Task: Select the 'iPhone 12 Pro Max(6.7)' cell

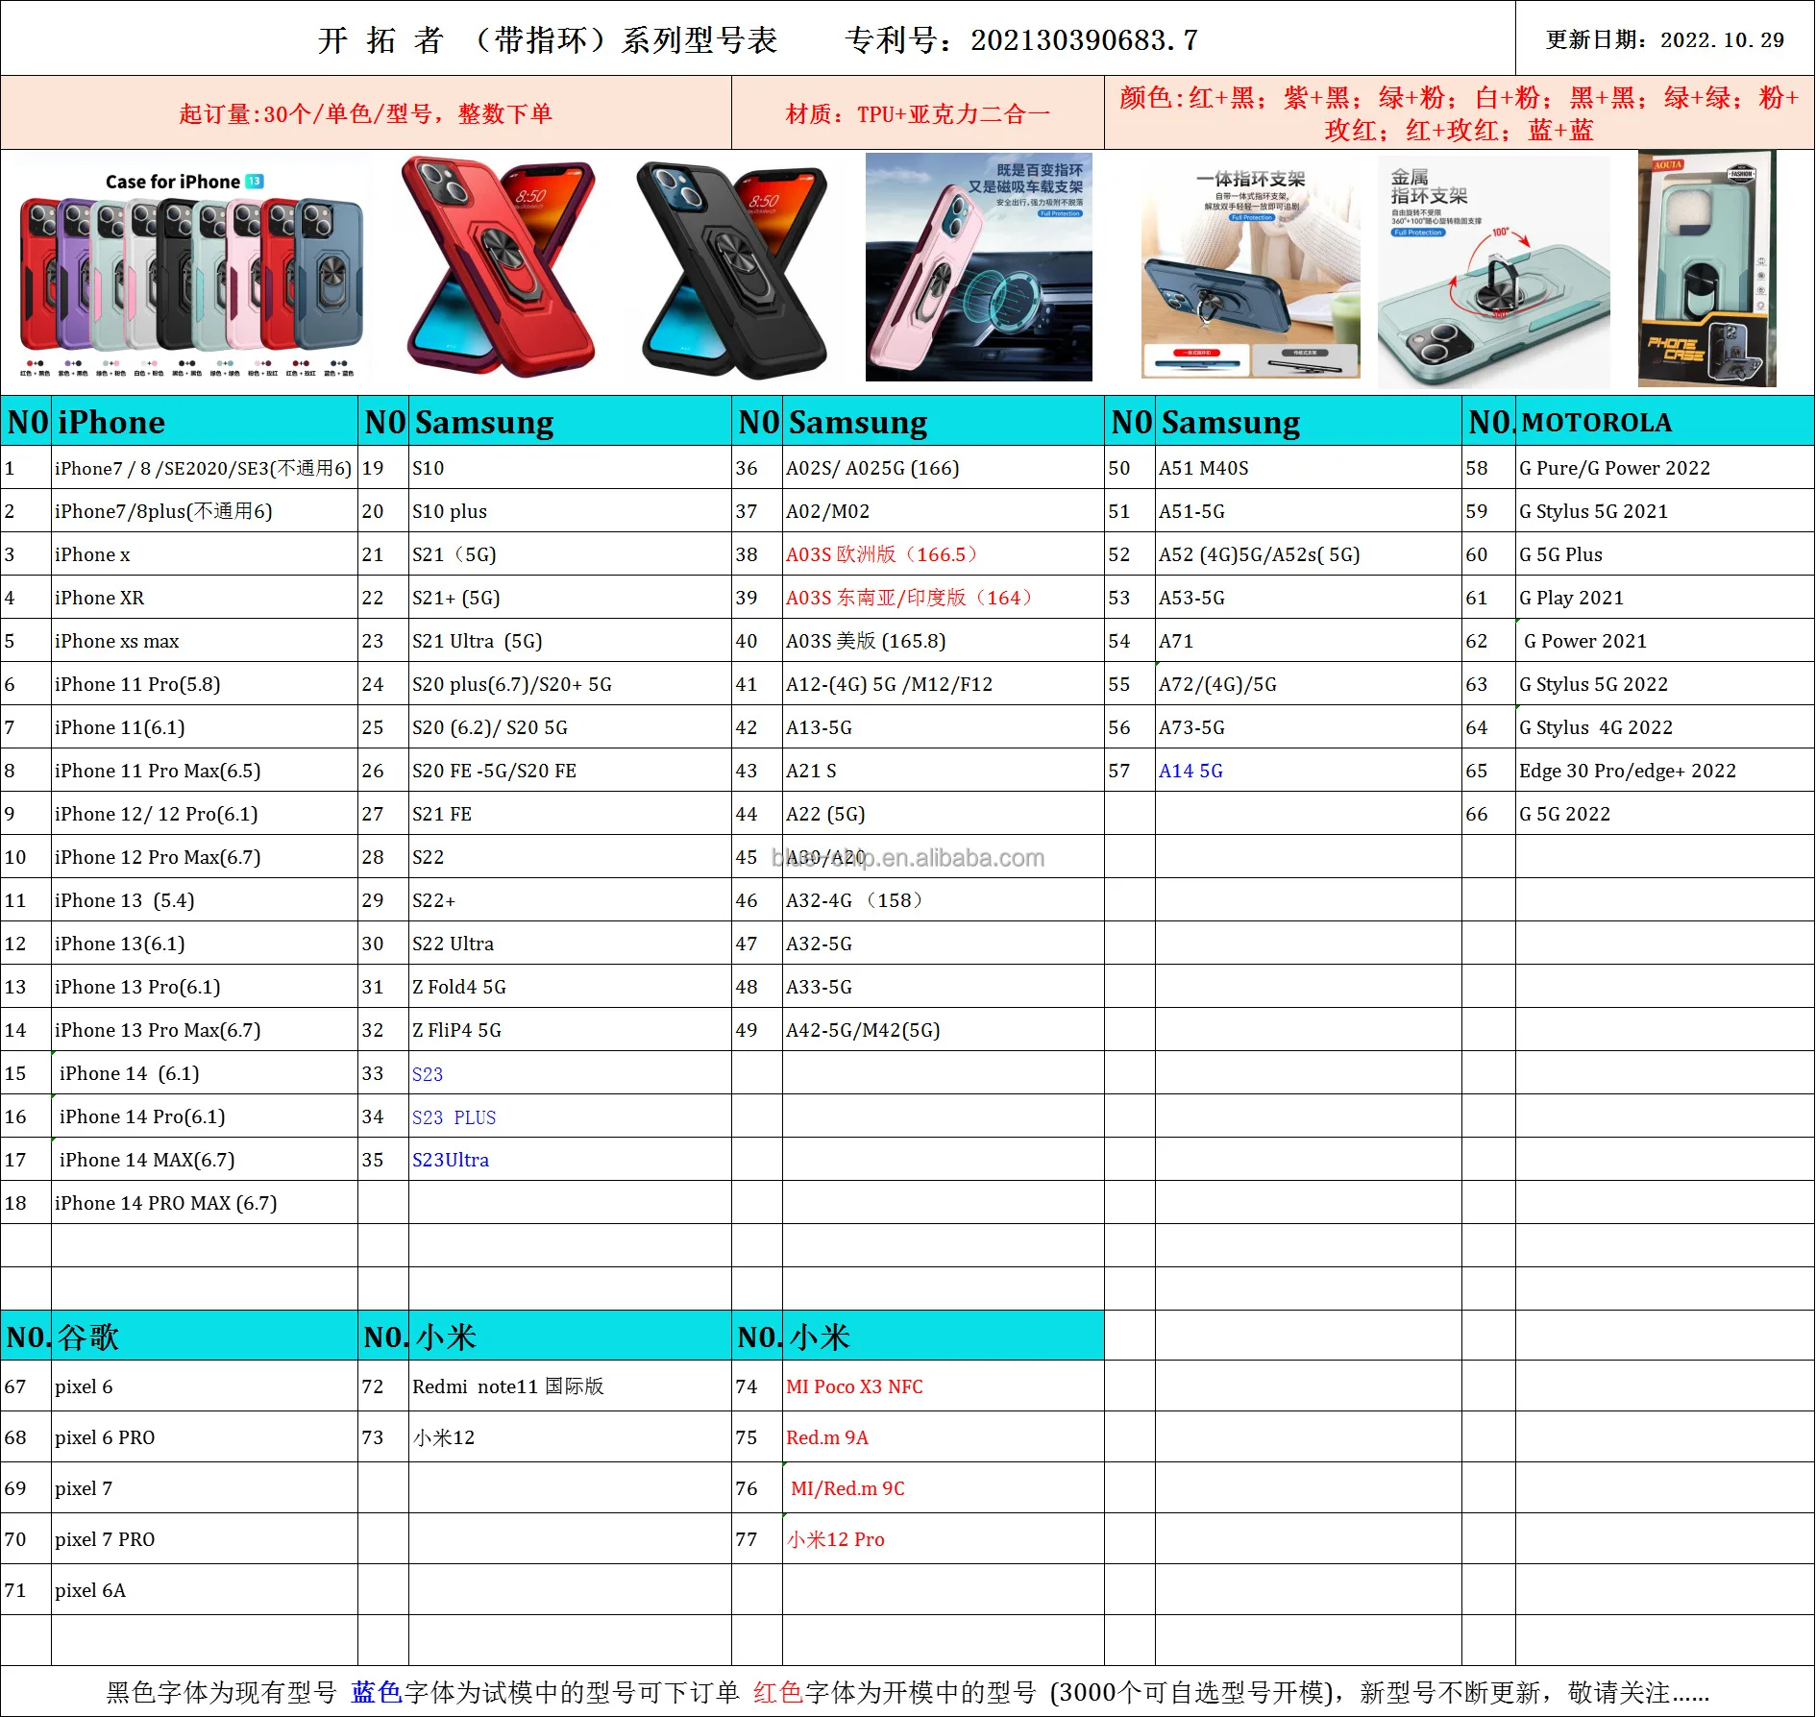Action: 205,857
